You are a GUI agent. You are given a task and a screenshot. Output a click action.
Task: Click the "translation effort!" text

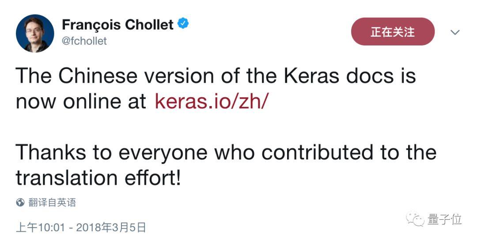98,177
